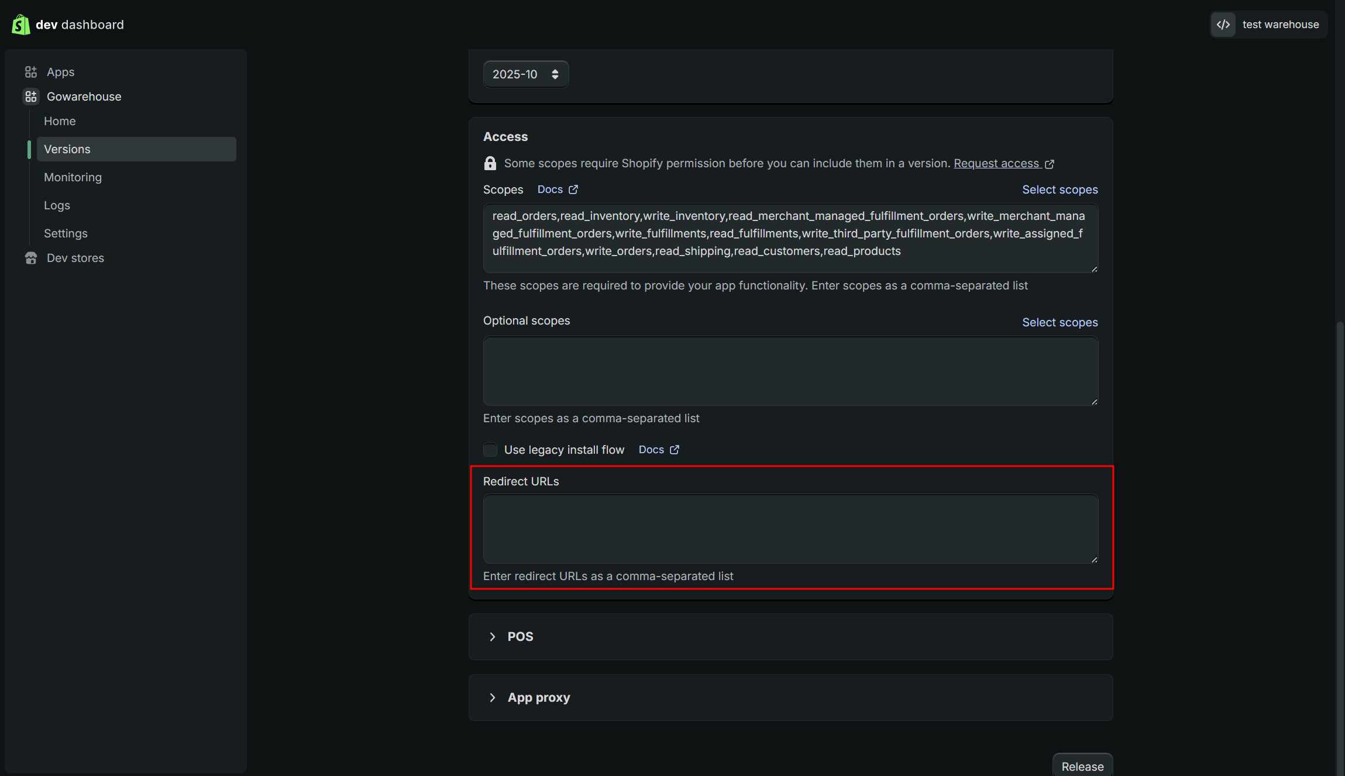1345x776 pixels.
Task: Click the Apps grid icon in sidebar
Action: (31, 72)
